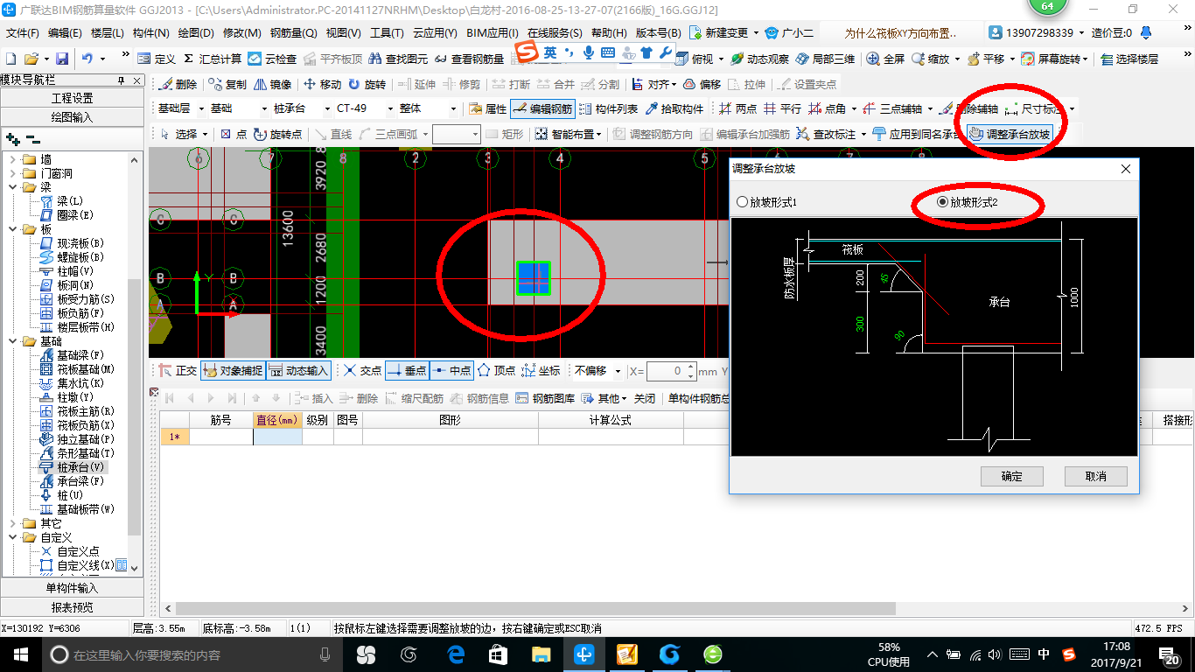1195x672 pixels.
Task: Toggle 交点 intersection snap
Action: point(361,371)
